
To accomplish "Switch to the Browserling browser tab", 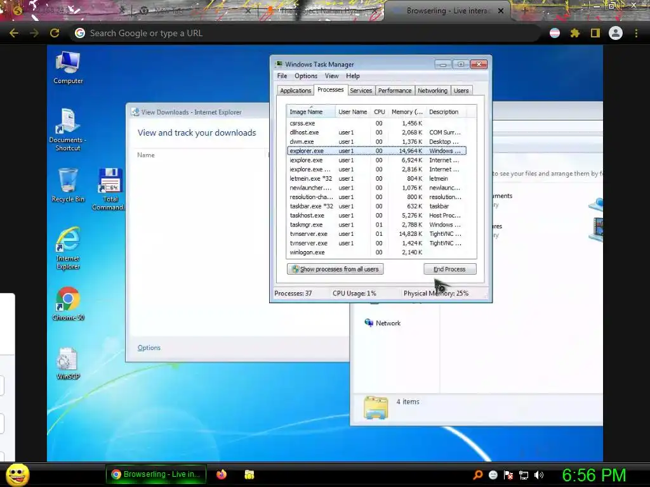I will coord(448,11).
